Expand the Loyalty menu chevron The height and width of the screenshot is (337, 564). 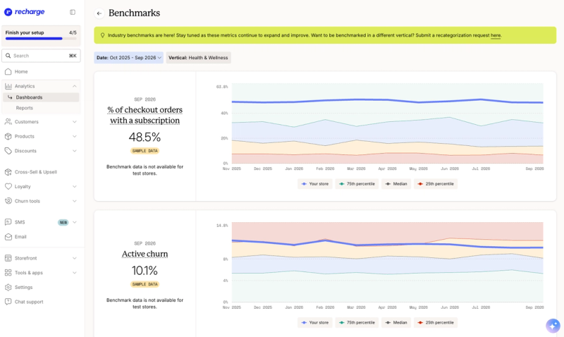point(75,186)
